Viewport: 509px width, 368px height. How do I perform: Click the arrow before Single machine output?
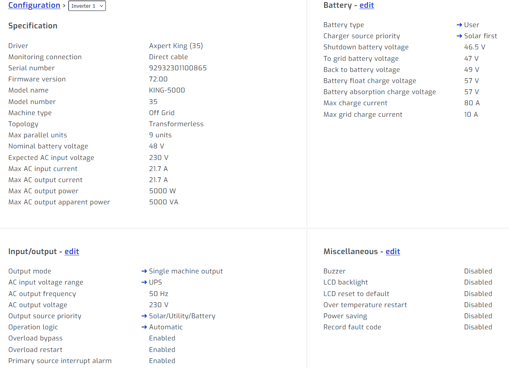144,271
